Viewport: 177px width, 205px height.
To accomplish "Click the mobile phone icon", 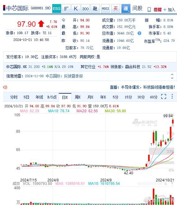I will [149, 10].
